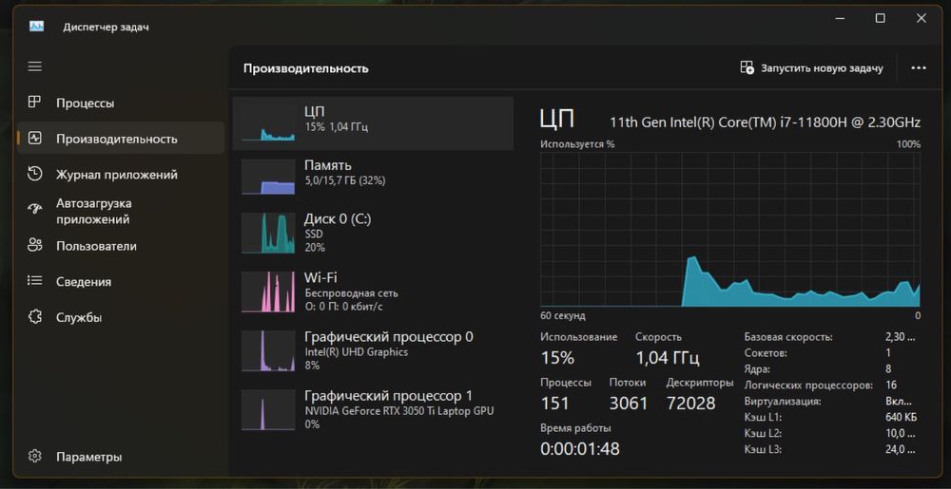
Task: Click the Производительность page heading
Action: 305,68
